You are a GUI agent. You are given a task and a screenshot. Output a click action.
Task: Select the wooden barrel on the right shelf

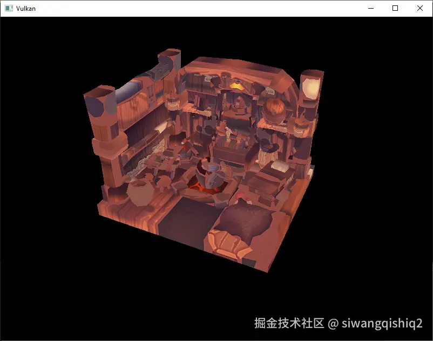(274, 109)
